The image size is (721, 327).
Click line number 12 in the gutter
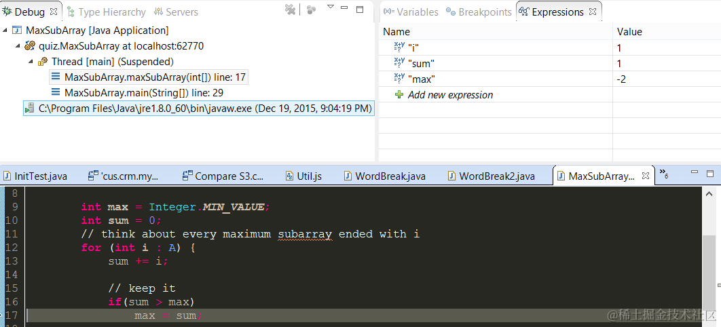11,248
